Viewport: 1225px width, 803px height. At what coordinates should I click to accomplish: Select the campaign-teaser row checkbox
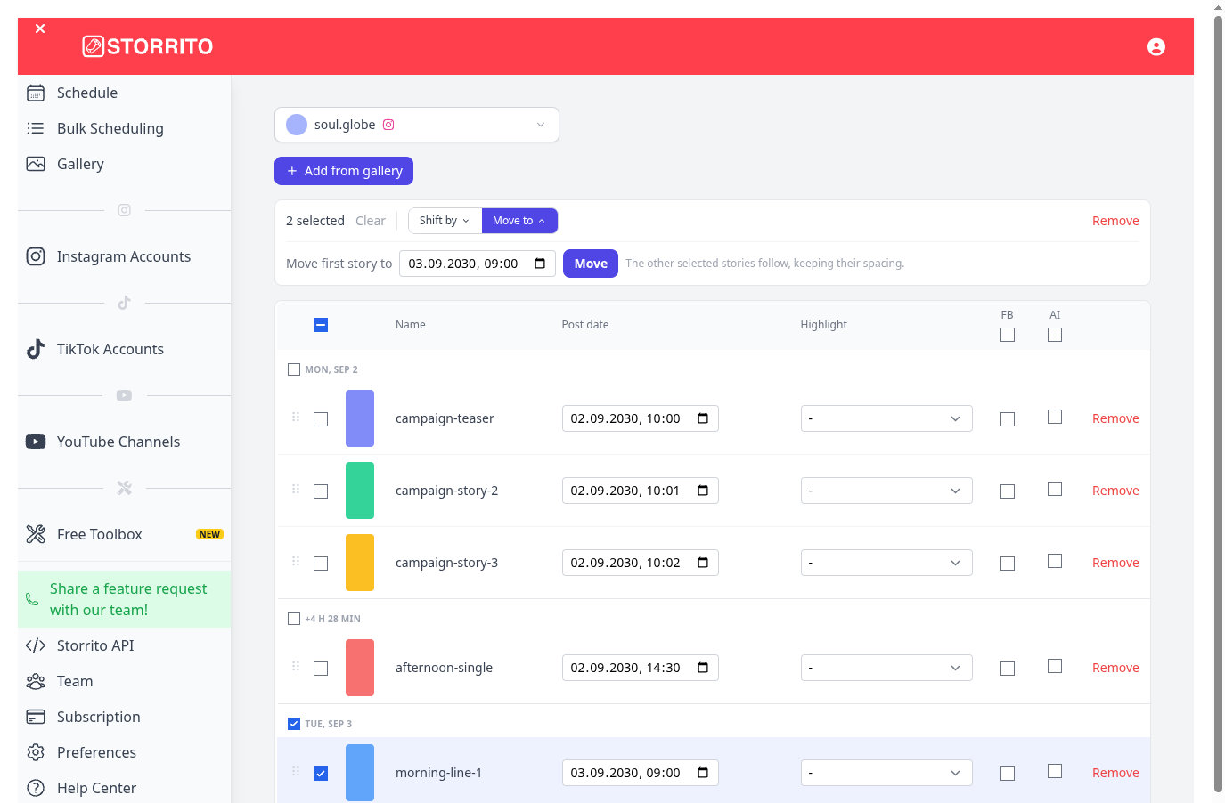click(x=321, y=419)
